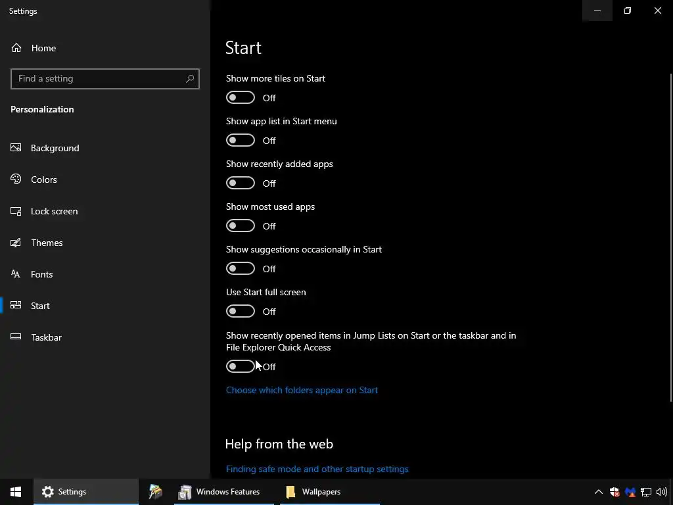Open the pinned paint-style app on taskbar

pos(155,492)
